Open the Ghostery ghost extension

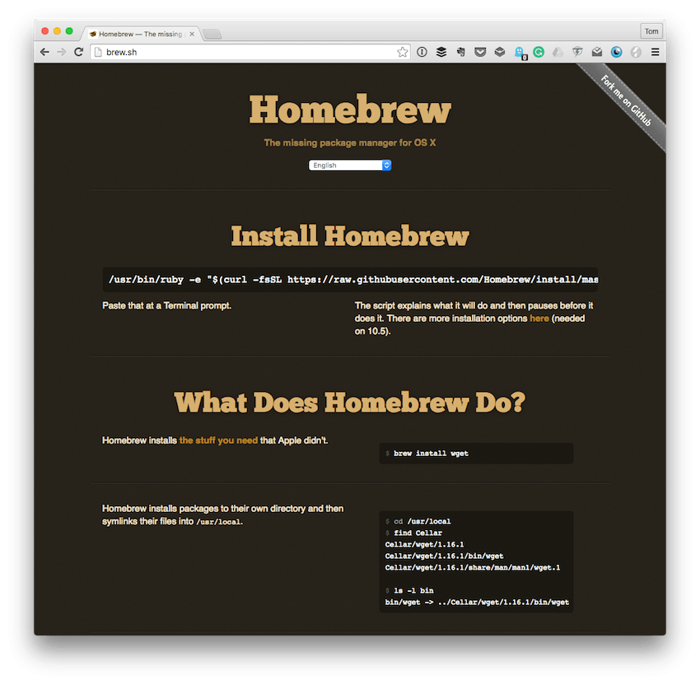(520, 53)
